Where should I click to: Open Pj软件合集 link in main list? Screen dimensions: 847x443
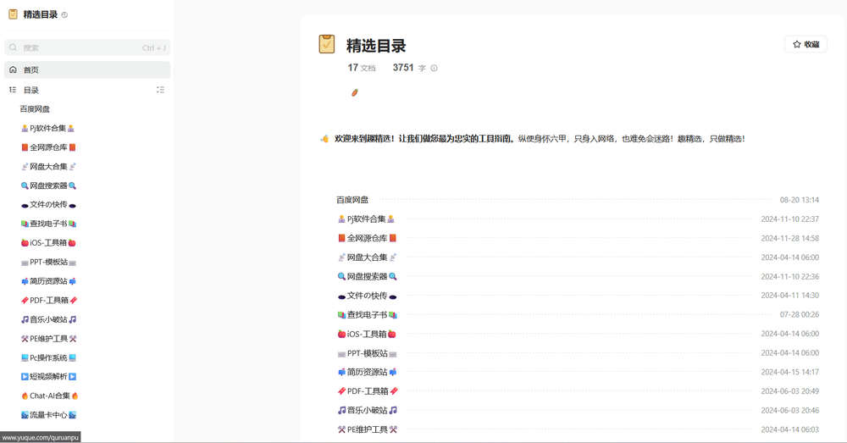pyautogui.click(x=366, y=219)
